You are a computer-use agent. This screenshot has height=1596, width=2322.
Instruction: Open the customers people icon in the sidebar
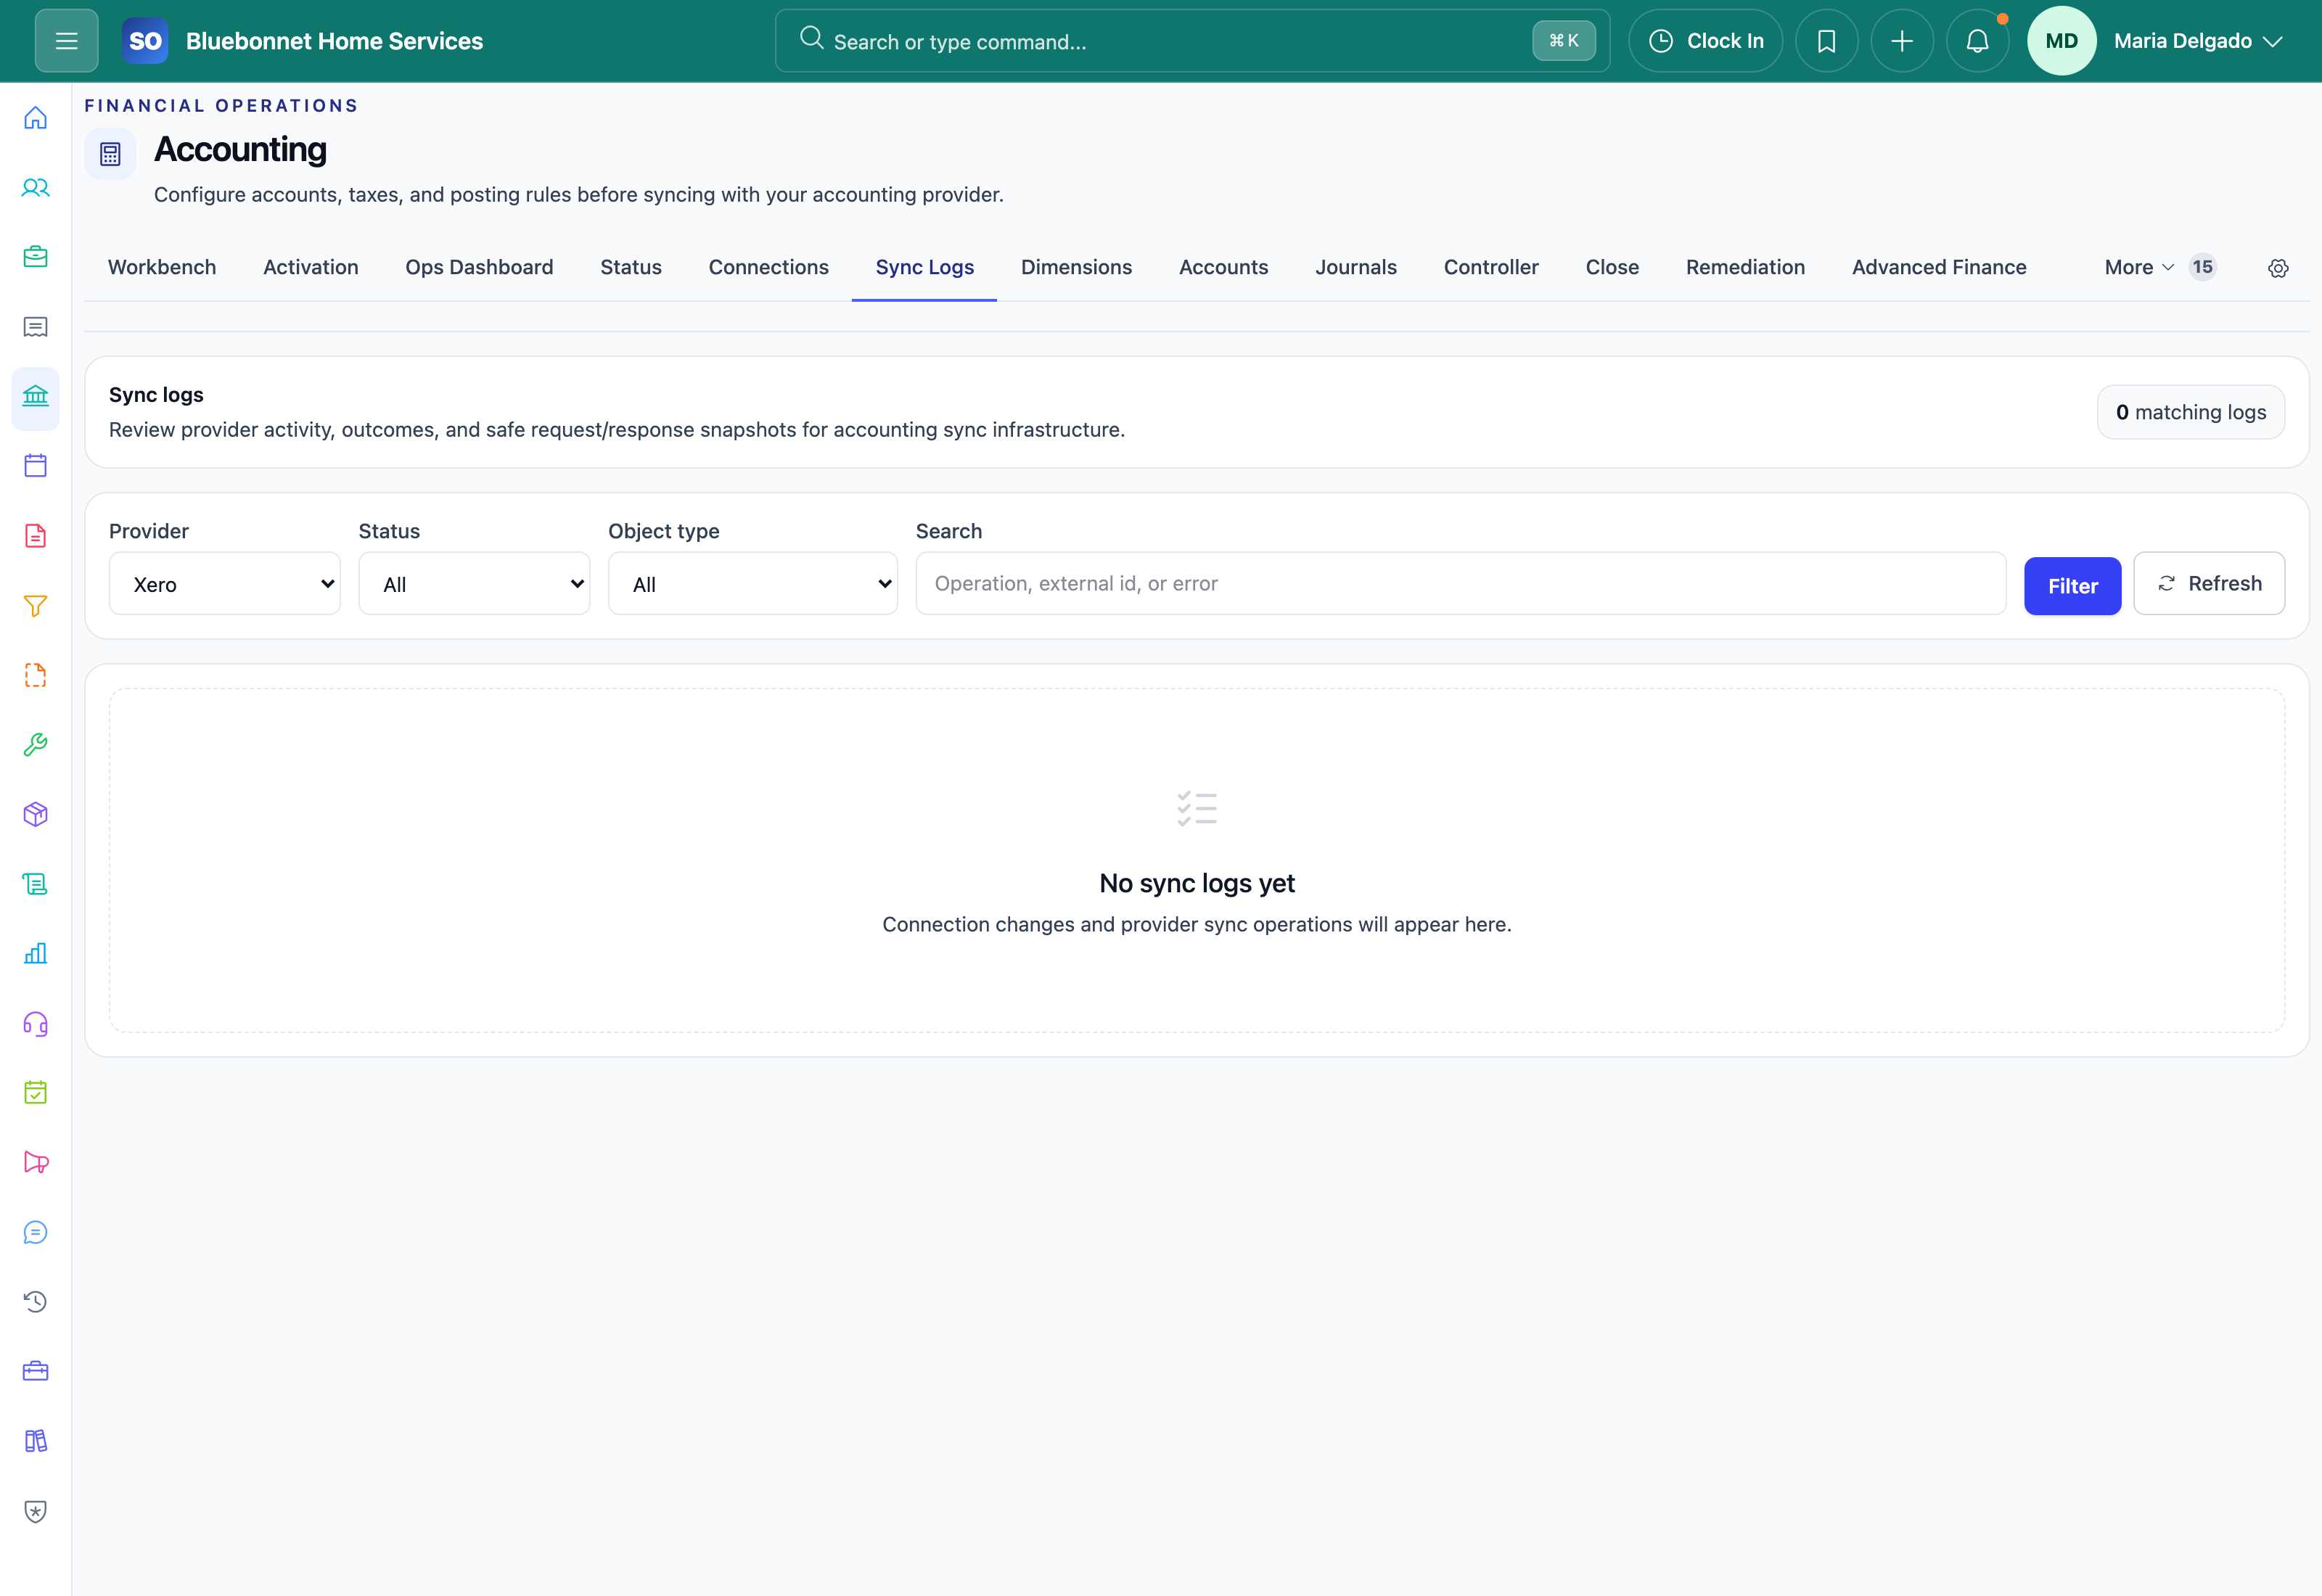(x=36, y=188)
